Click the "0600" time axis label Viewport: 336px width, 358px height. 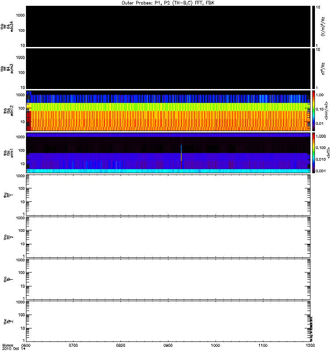click(x=26, y=345)
